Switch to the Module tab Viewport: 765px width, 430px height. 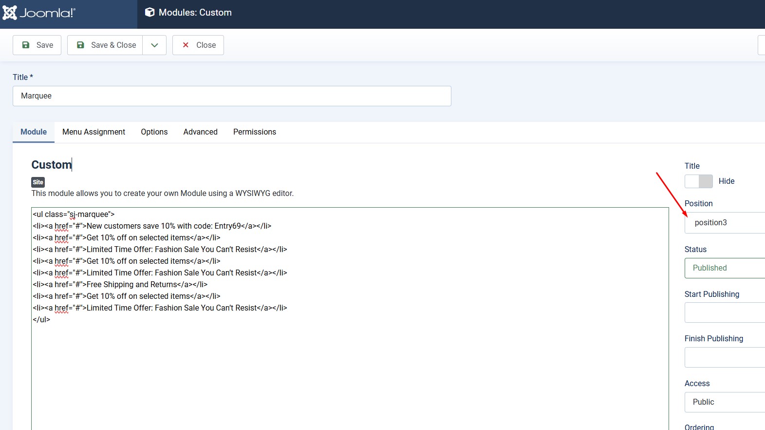tap(34, 132)
